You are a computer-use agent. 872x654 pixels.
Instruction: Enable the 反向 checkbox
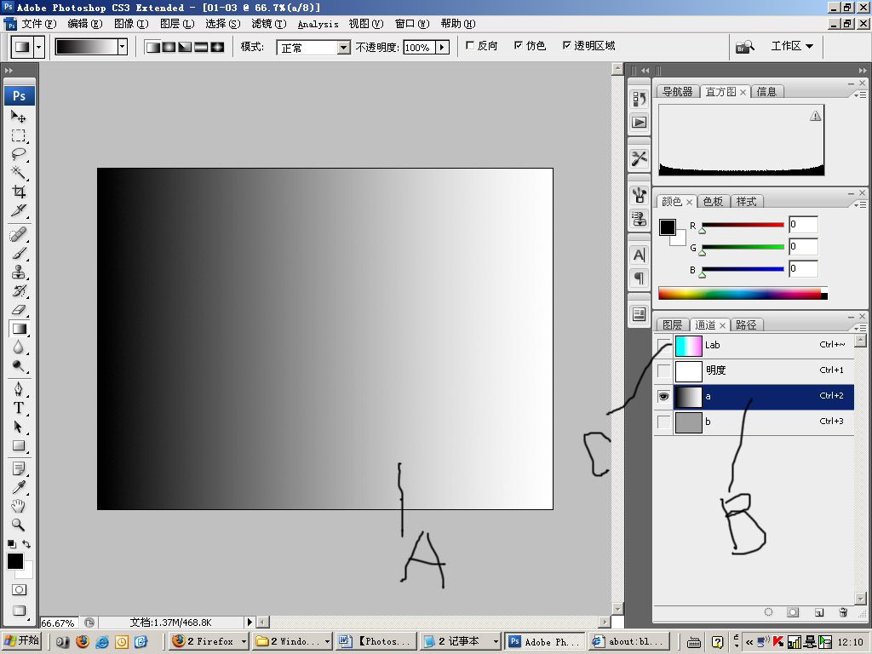pos(470,46)
